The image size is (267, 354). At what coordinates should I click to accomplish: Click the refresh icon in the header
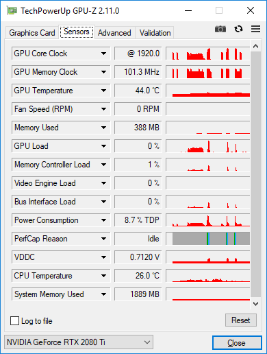coord(238,29)
